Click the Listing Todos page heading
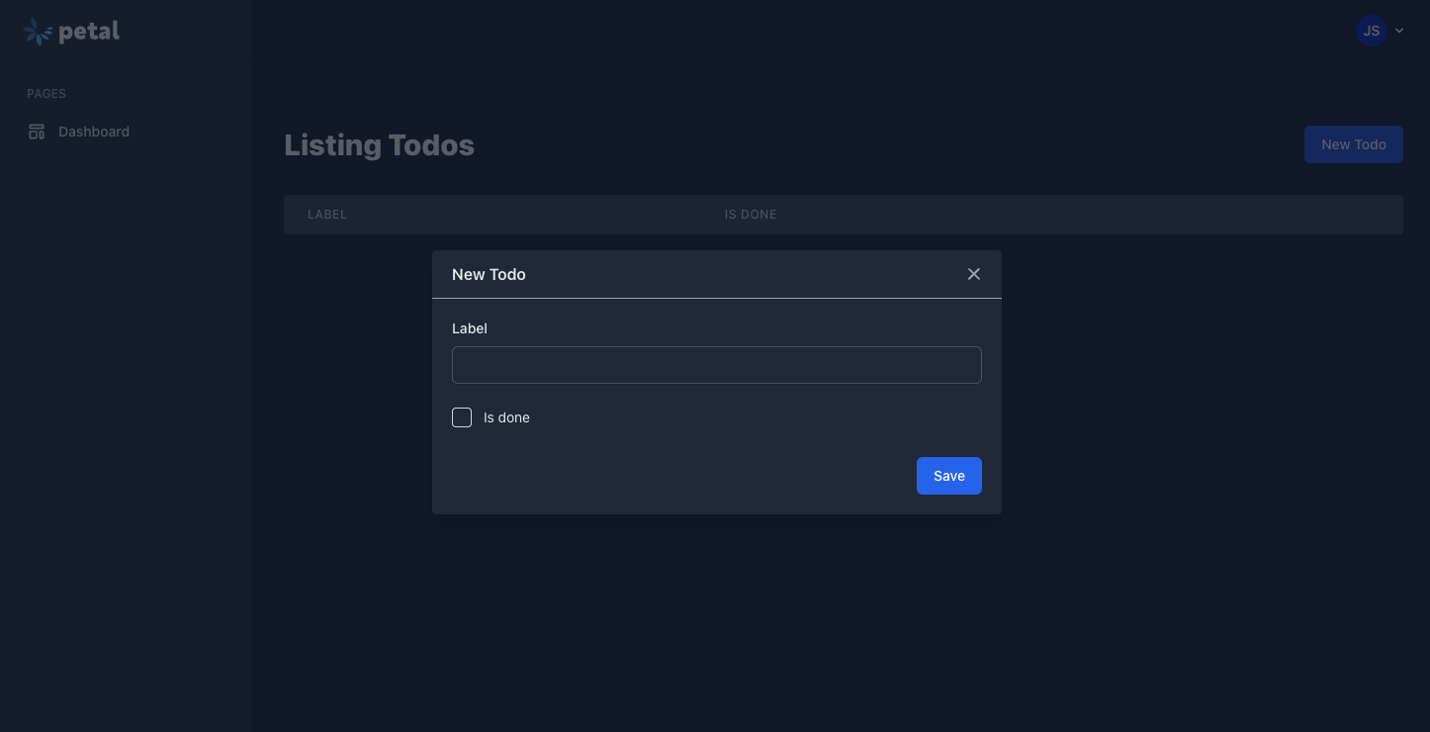 tap(379, 145)
